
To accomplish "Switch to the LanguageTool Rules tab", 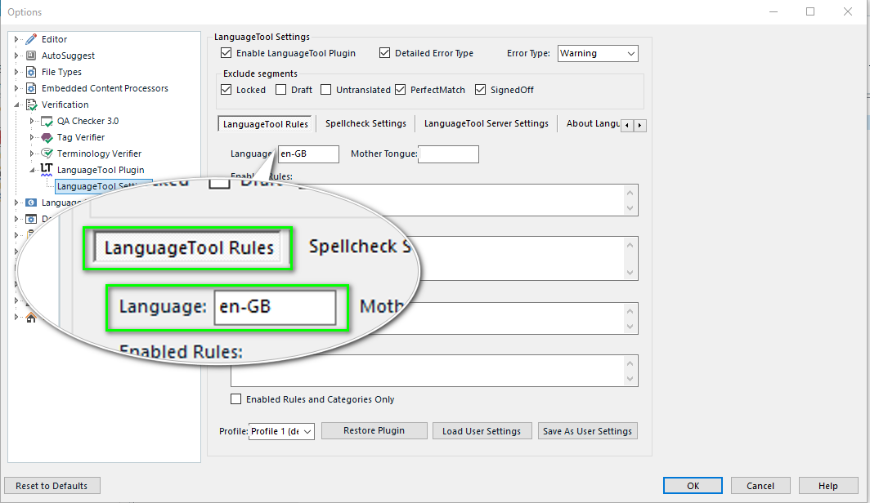I will (266, 124).
